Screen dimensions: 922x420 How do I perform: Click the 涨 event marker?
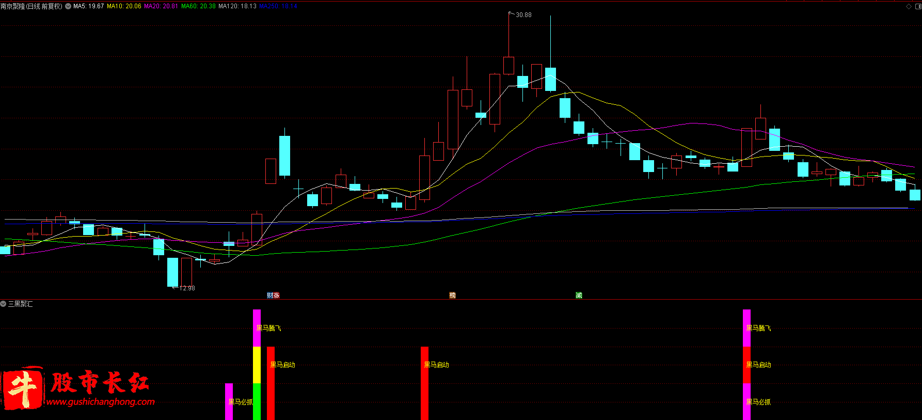276,295
